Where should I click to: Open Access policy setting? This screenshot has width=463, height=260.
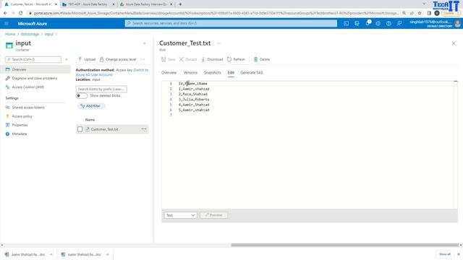[22, 116]
